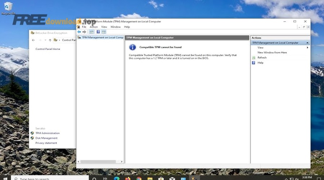Image resolution: width=324 pixels, height=180 pixels.
Task: Open Control Panel Home link
Action: tap(48, 49)
